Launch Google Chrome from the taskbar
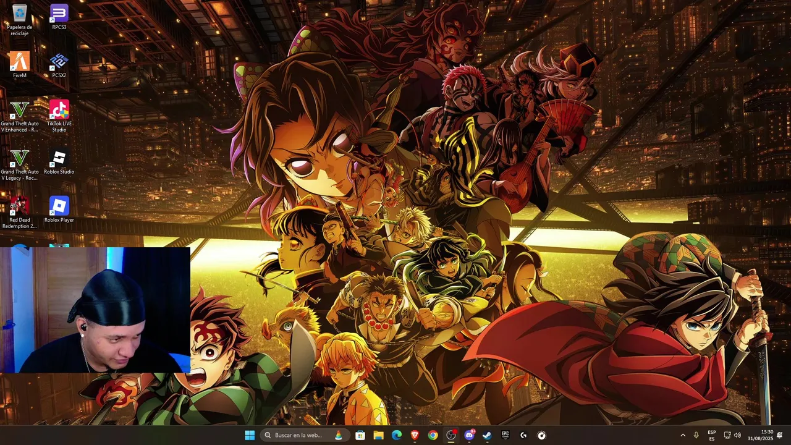 (x=433, y=435)
